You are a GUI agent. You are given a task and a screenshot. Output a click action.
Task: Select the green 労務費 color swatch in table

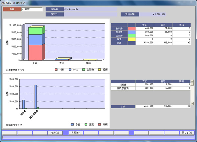[131, 35]
